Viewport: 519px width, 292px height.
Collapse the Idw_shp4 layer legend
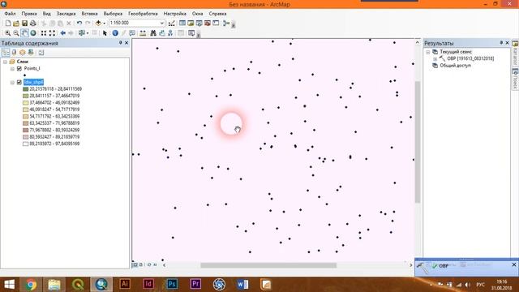12,82
